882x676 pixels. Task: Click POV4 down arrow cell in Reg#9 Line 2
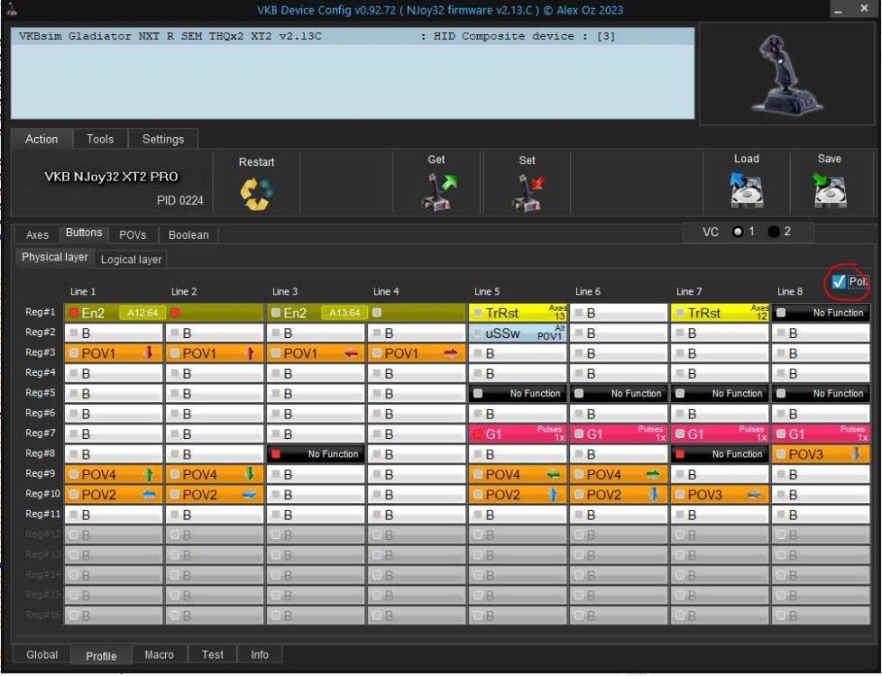(x=215, y=474)
